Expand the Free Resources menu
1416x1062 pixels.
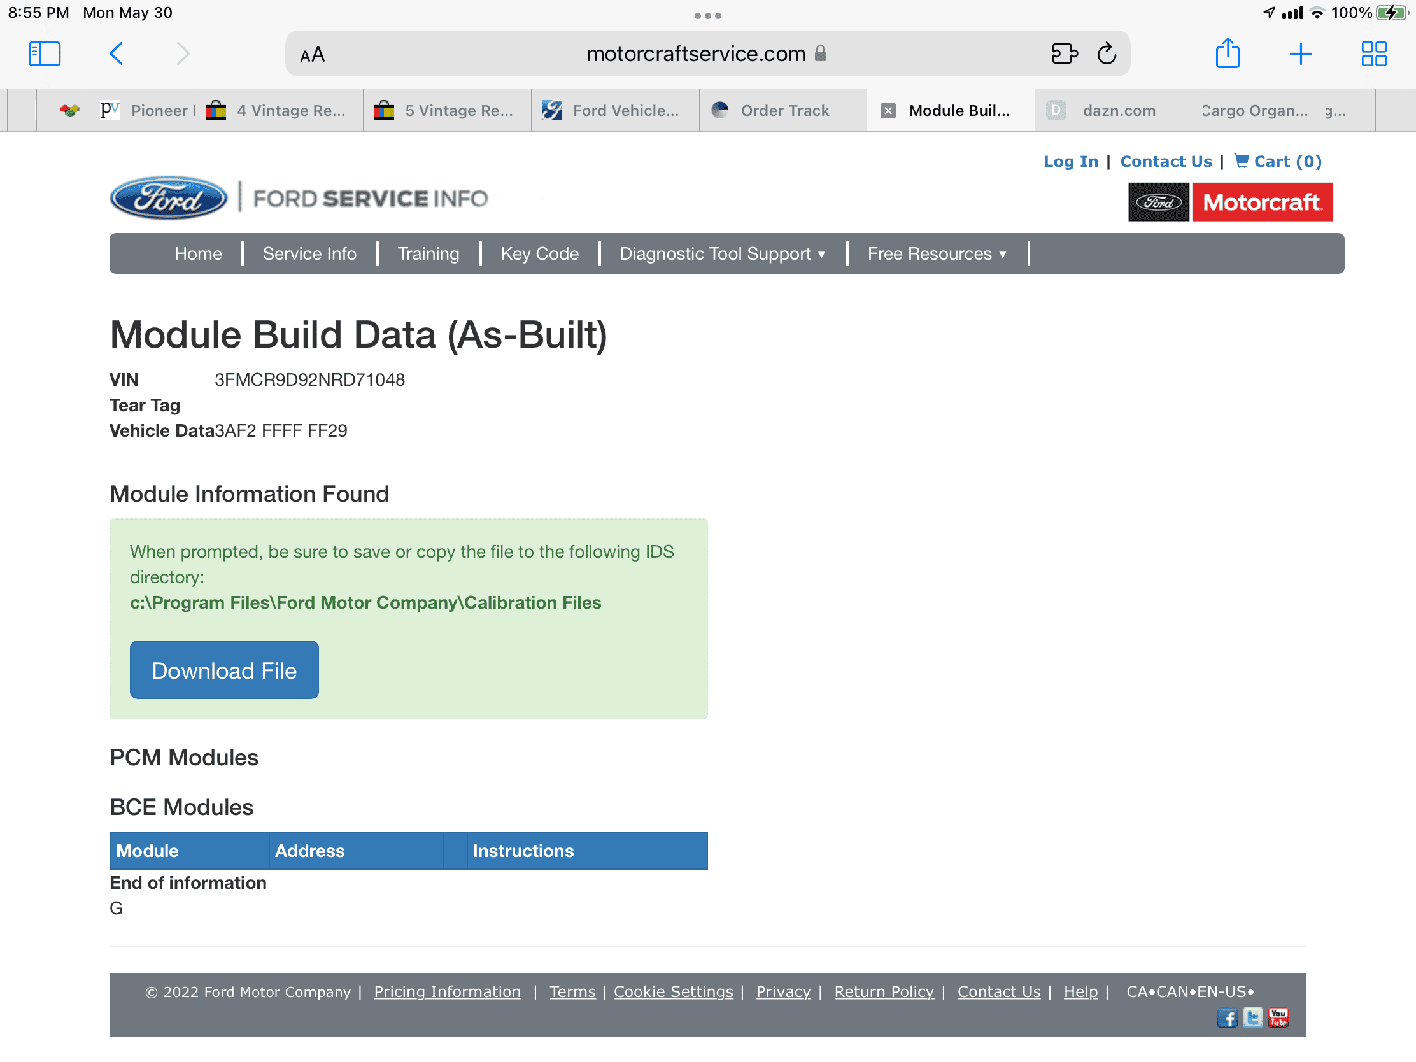[937, 254]
